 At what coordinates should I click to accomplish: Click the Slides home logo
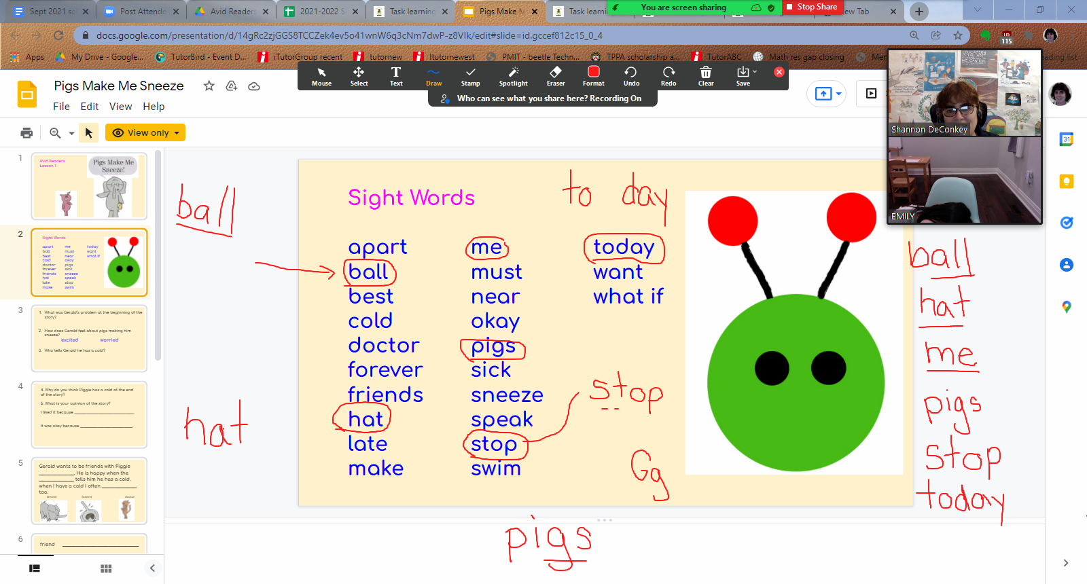tap(27, 94)
